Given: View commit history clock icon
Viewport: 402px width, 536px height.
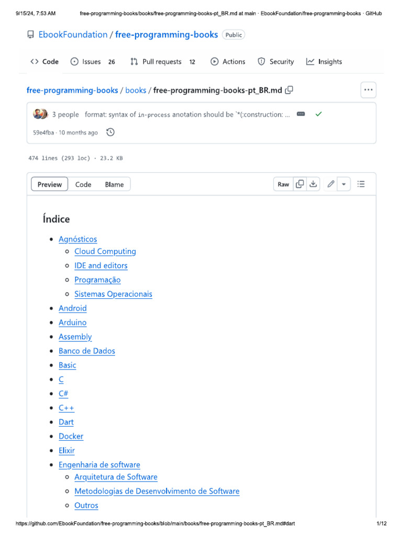Looking at the screenshot, I should tap(110, 132).
